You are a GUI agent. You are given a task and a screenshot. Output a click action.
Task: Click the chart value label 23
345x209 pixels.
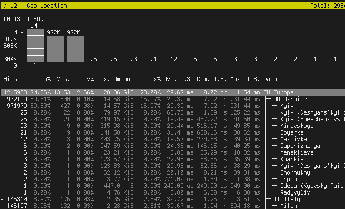pyautogui.click(x=133, y=59)
